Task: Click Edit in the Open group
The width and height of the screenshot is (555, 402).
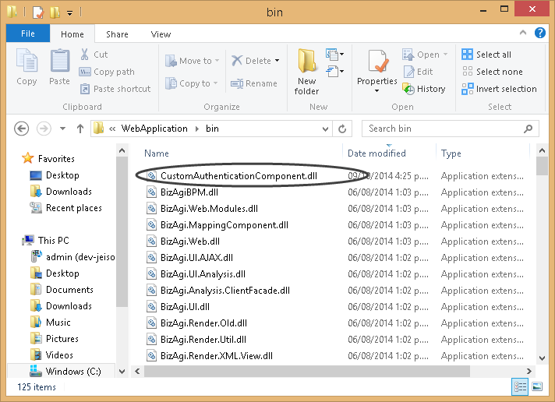Action: tap(419, 72)
